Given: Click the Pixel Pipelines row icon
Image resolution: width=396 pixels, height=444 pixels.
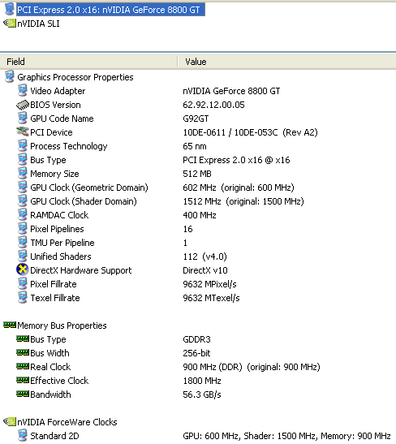Looking at the screenshot, I should coord(23,229).
